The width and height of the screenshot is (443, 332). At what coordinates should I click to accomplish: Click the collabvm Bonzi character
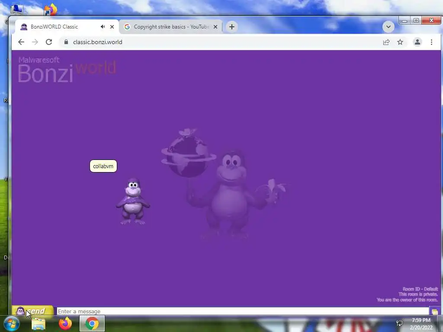click(133, 201)
